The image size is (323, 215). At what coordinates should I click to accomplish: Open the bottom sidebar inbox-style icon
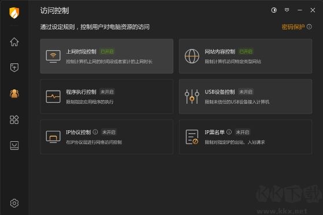click(x=14, y=145)
